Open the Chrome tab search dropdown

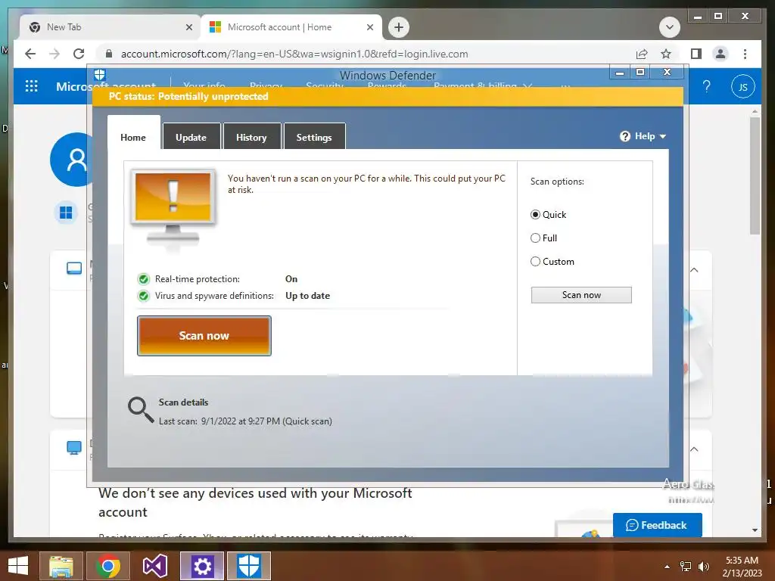tap(670, 27)
